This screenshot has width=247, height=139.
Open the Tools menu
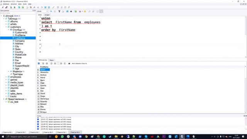pos(25,4)
